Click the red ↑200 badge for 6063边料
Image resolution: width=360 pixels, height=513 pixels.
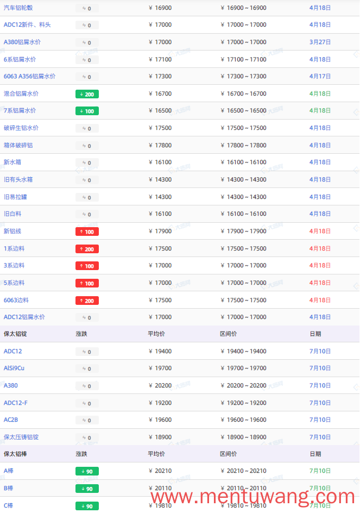tap(87, 301)
